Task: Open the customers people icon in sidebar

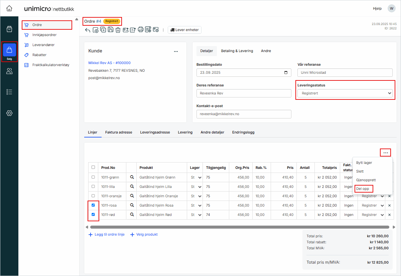Action: 9,71
